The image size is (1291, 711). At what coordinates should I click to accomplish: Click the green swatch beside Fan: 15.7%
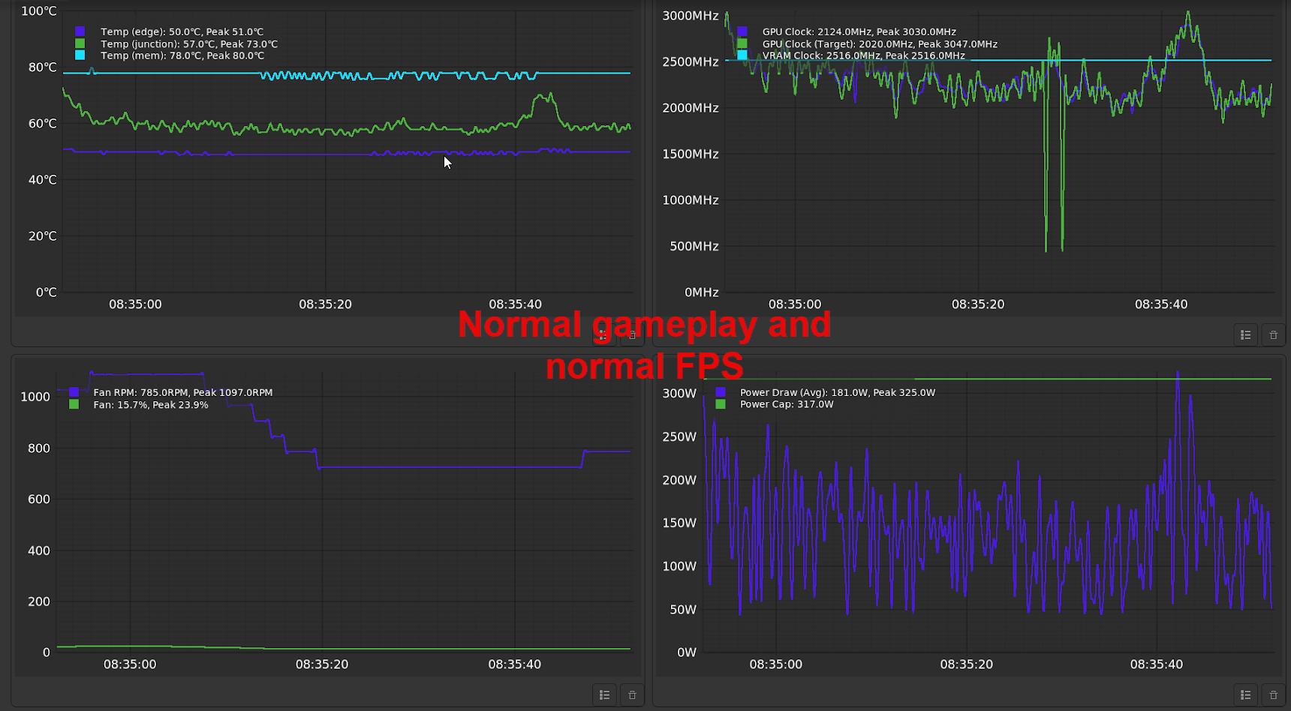pos(74,404)
